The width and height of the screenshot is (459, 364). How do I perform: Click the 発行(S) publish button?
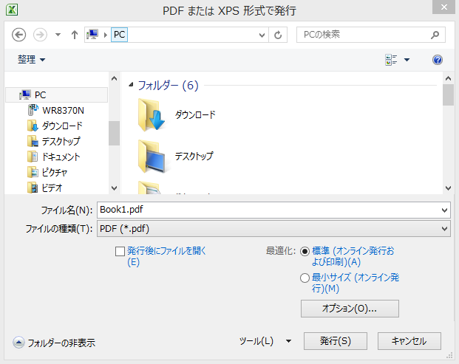tap(336, 341)
